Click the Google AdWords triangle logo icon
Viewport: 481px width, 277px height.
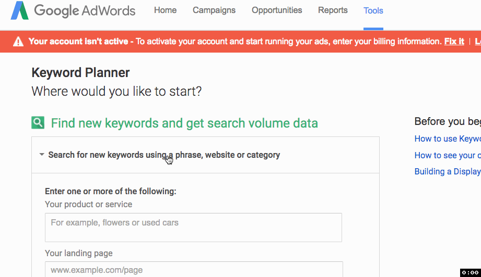click(19, 10)
